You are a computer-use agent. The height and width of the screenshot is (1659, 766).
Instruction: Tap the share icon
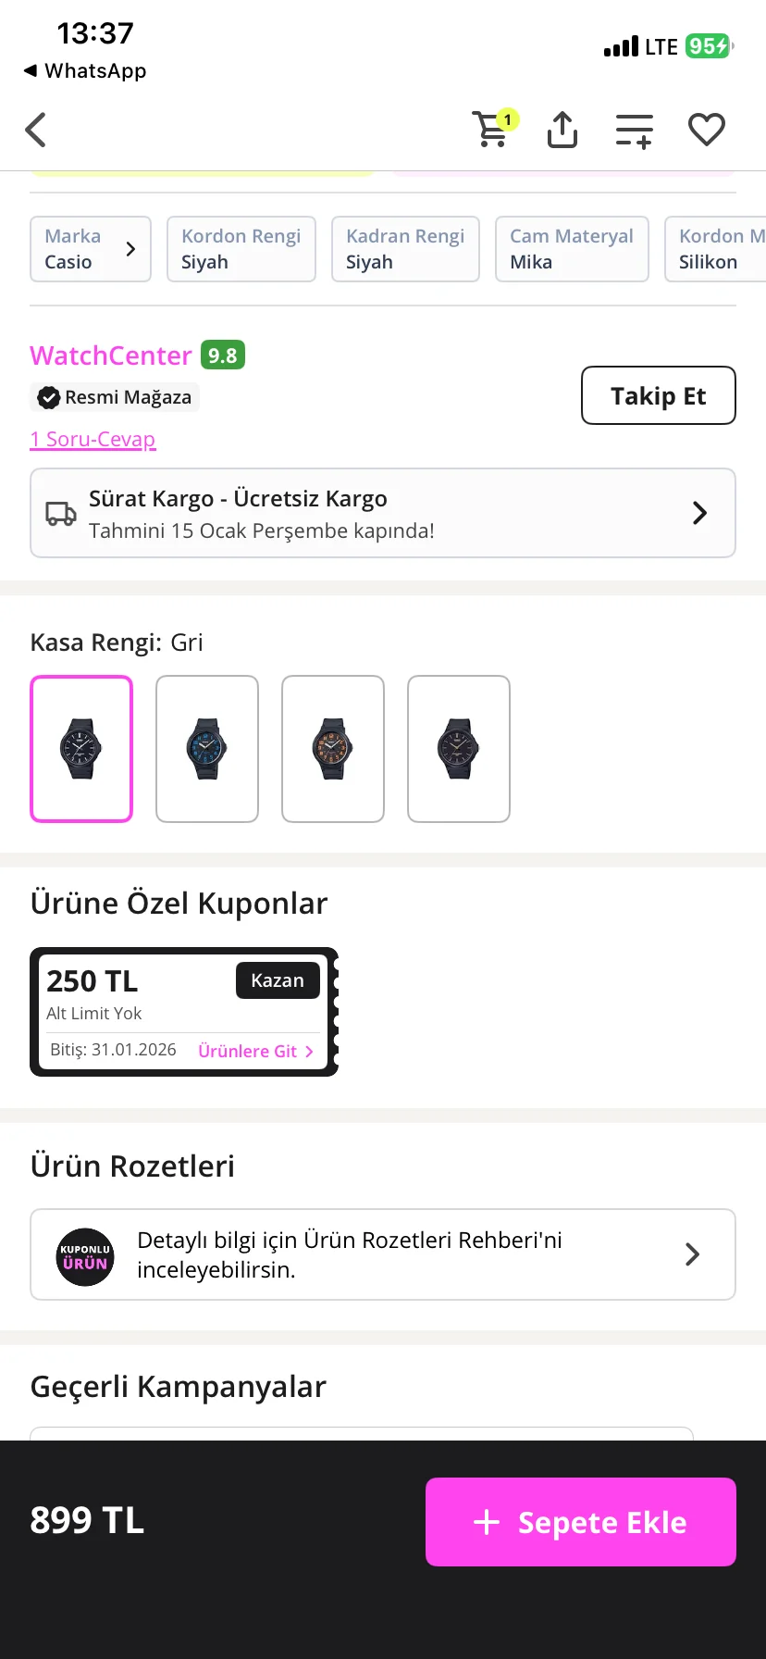coord(562,130)
